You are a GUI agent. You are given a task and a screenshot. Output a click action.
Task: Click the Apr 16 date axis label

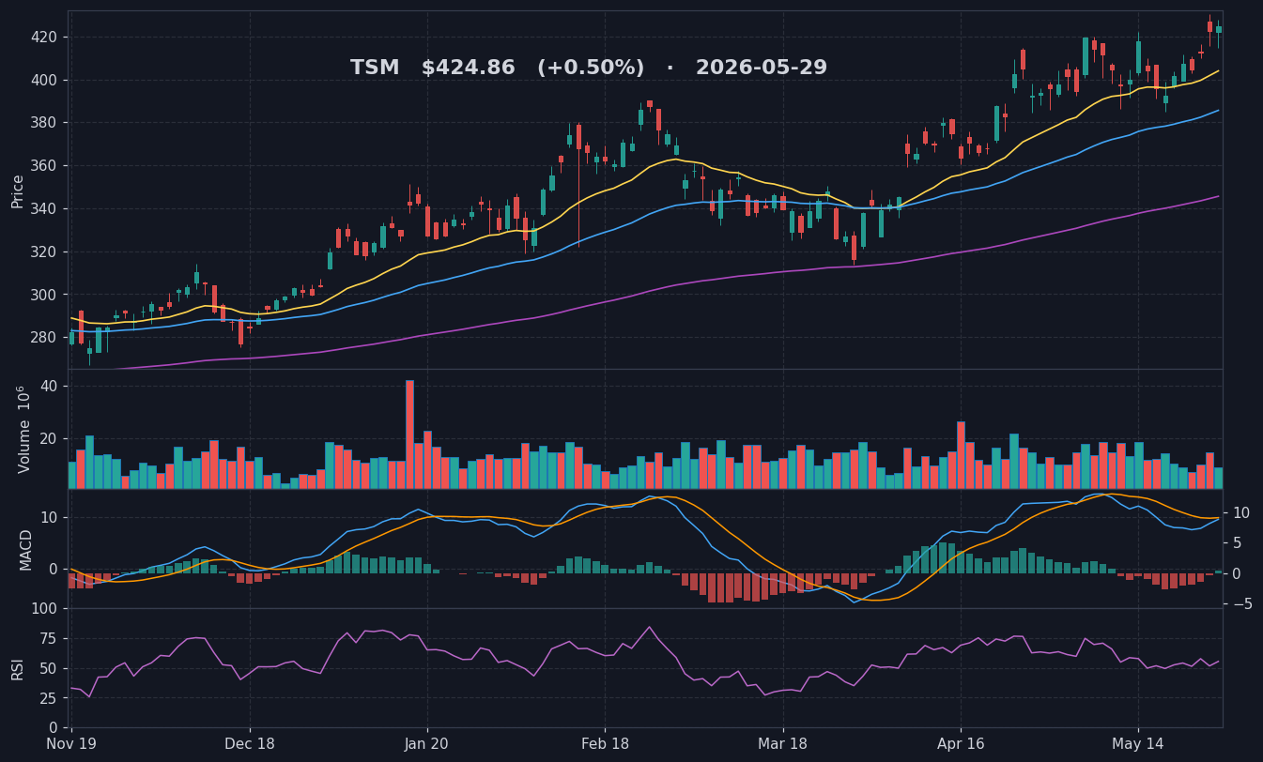click(x=961, y=744)
